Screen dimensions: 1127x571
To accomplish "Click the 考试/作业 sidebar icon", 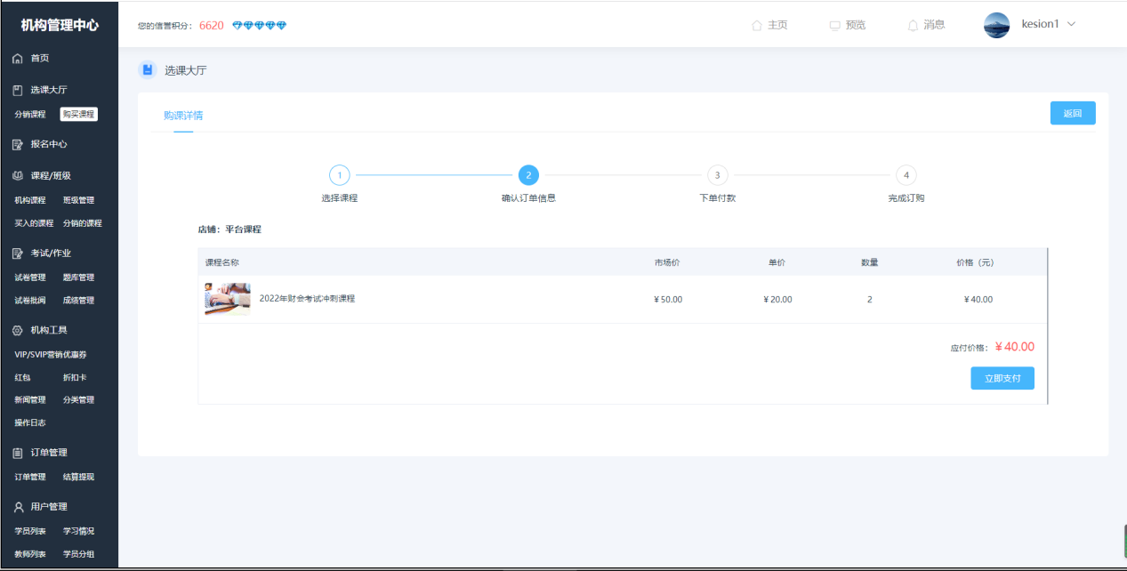I will [x=17, y=253].
